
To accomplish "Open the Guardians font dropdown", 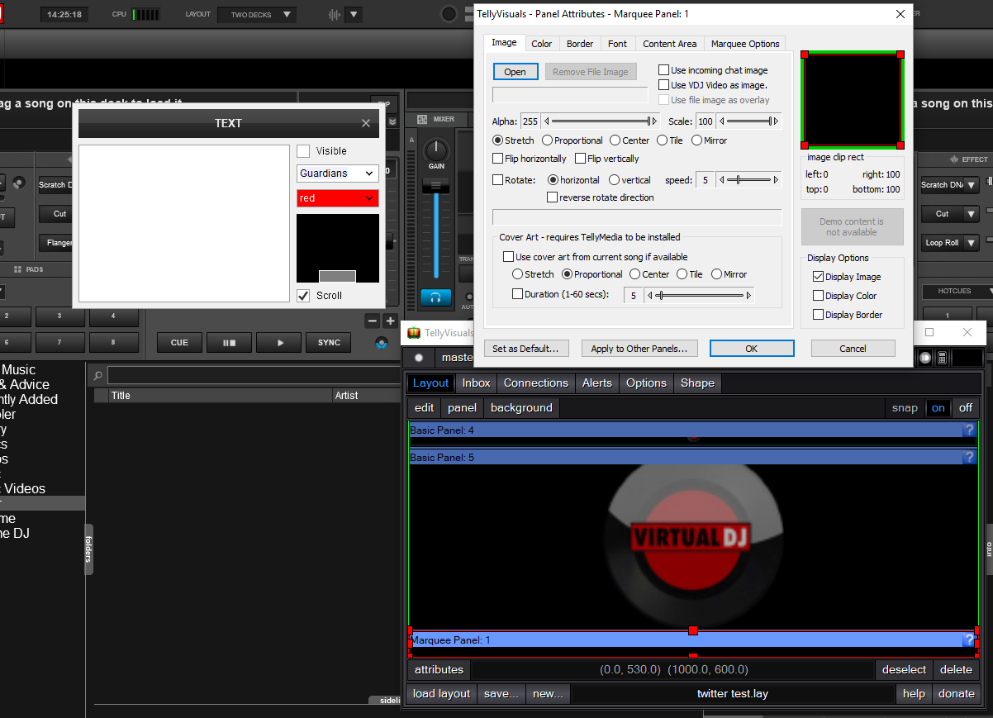I will coord(337,174).
